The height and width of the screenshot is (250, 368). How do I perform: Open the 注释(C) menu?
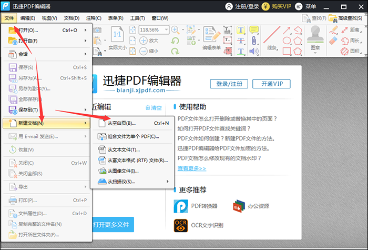click(x=94, y=18)
